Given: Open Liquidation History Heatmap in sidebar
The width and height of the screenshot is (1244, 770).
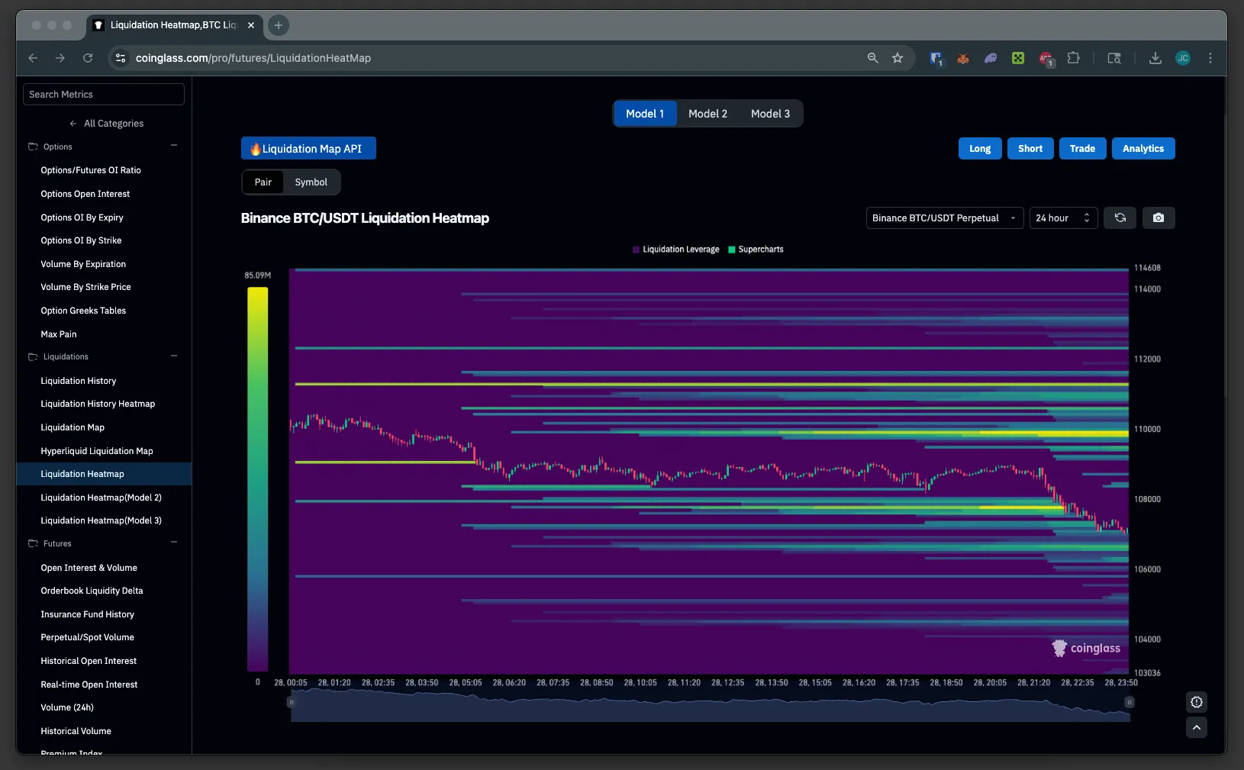Looking at the screenshot, I should coord(98,404).
